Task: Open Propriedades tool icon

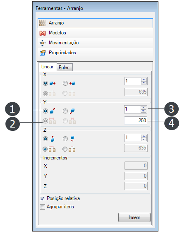Action: tap(43, 53)
